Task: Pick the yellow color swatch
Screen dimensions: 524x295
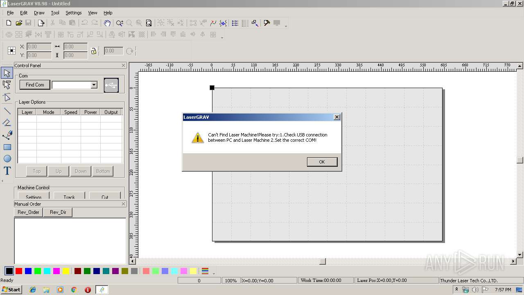Action: point(66,271)
